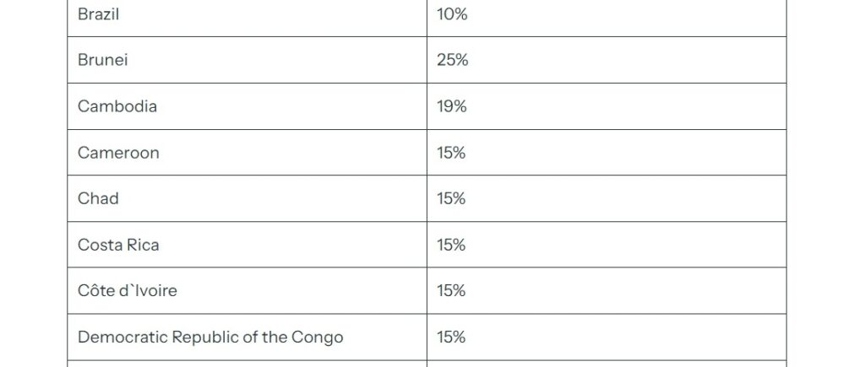Click the word "Democratic" in the last row

tap(122, 337)
